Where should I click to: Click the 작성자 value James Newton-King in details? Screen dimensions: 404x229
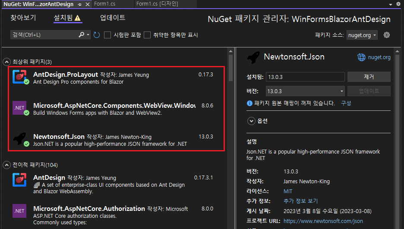pos(306,182)
